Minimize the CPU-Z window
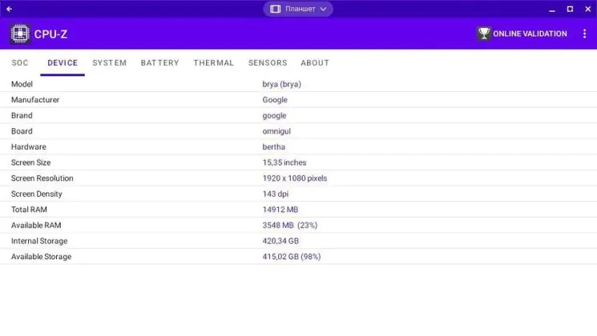 pyautogui.click(x=552, y=9)
